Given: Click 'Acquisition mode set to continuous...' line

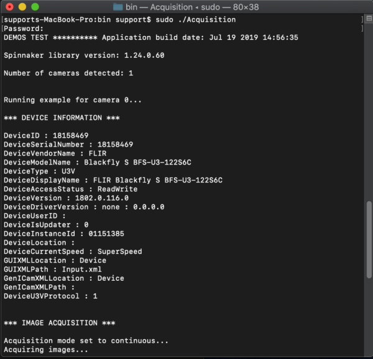Looking at the screenshot, I should (x=86, y=341).
